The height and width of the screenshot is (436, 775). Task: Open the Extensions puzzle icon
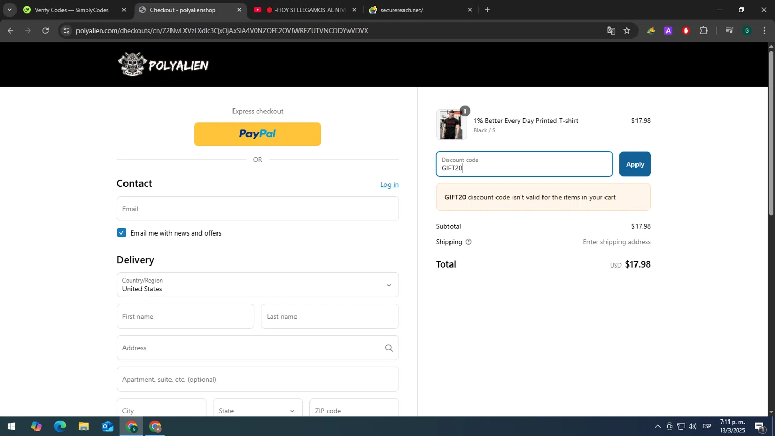703,30
